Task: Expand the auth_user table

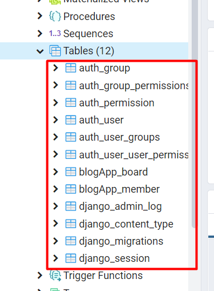Action: click(x=56, y=119)
